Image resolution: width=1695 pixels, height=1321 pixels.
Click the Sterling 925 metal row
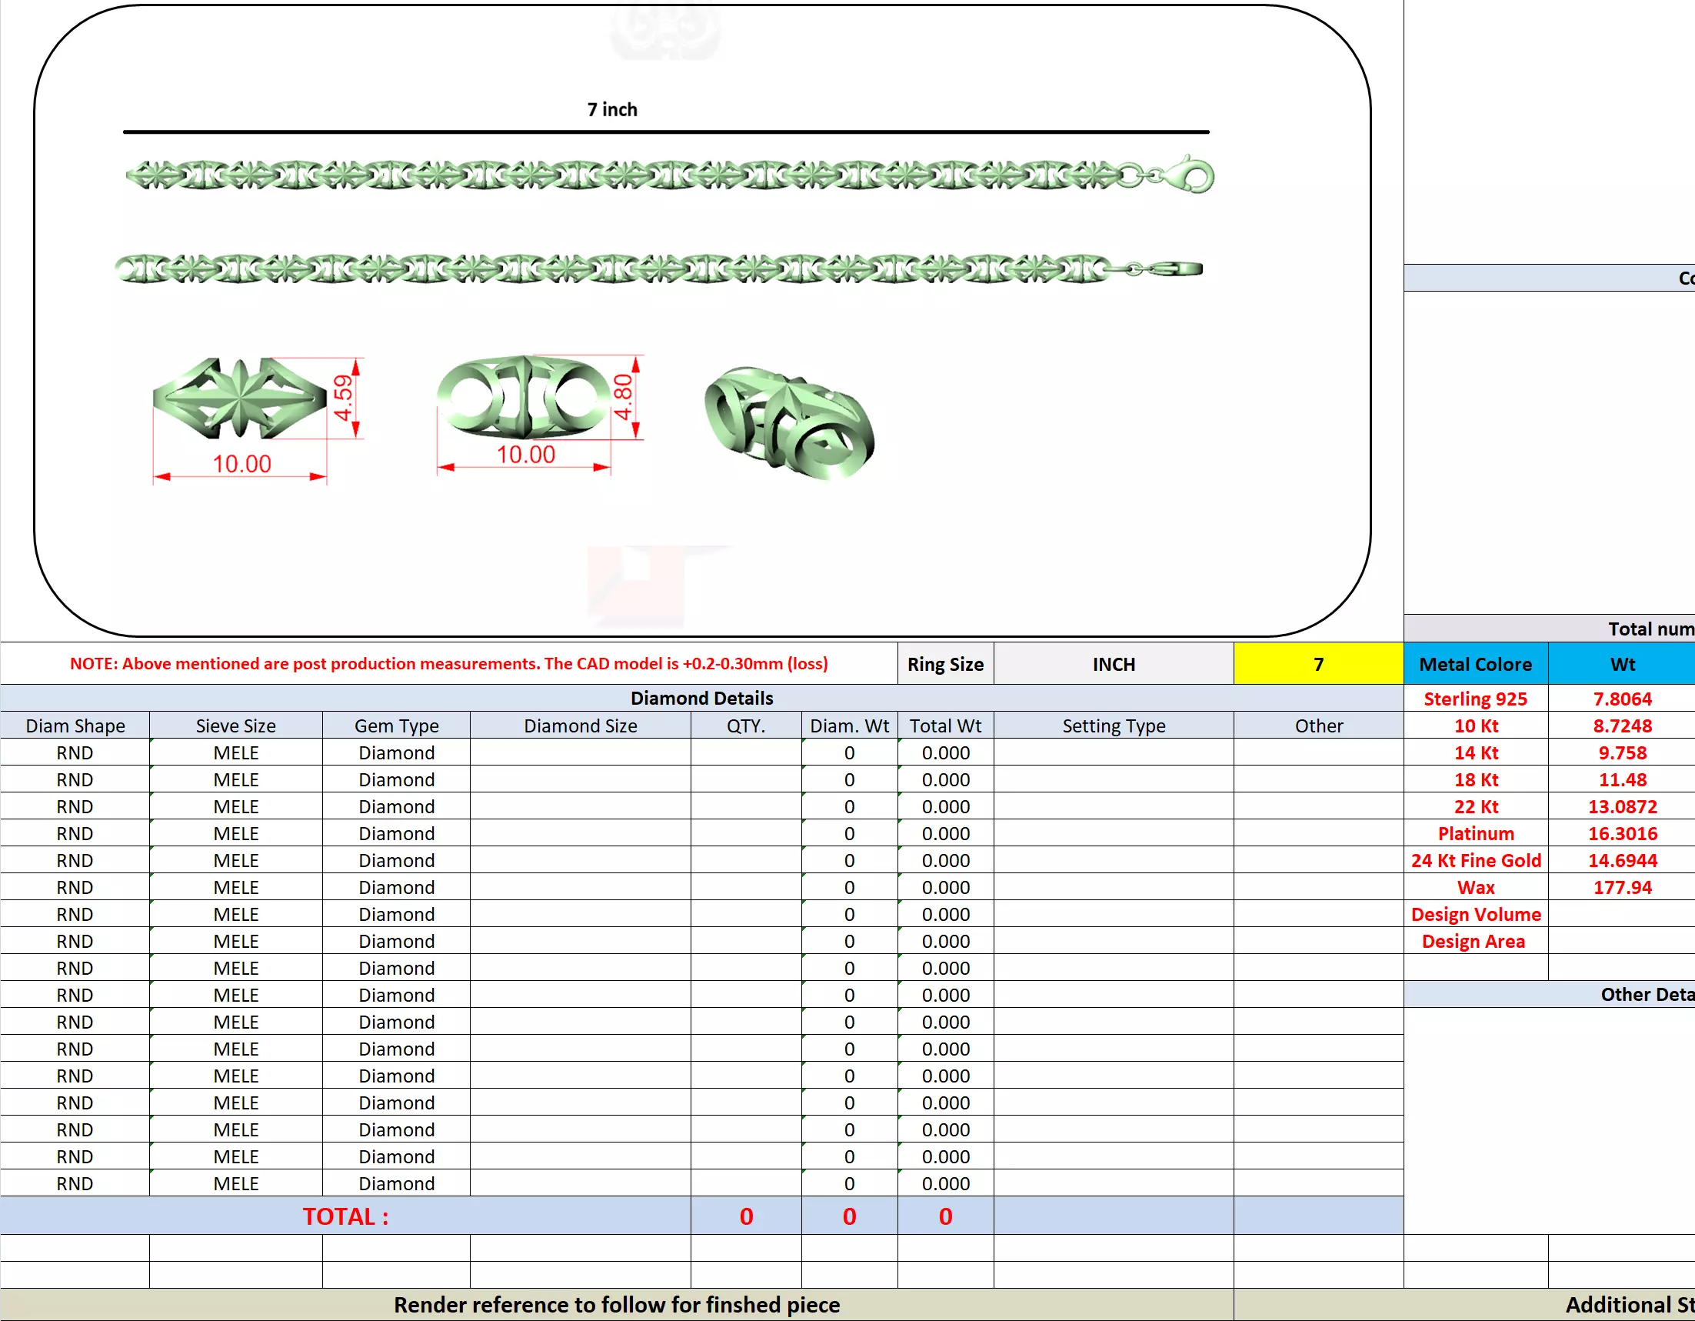pyautogui.click(x=1474, y=698)
